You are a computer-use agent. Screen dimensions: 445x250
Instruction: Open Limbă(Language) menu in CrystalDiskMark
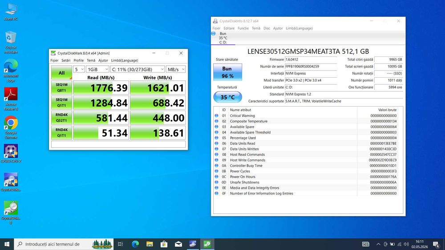(125, 60)
